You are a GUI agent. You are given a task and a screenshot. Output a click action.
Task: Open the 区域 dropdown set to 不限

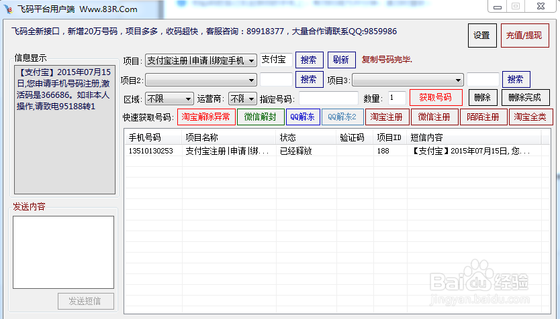click(169, 99)
